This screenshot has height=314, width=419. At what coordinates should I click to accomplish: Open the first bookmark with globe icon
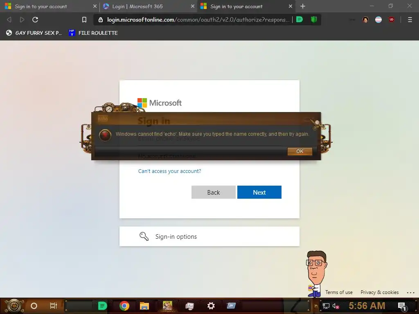pyautogui.click(x=34, y=33)
